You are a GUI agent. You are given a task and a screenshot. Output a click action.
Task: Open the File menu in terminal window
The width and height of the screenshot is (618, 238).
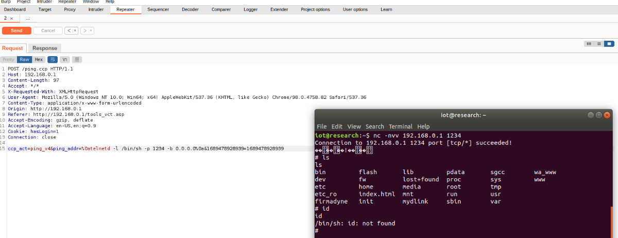tap(321, 126)
